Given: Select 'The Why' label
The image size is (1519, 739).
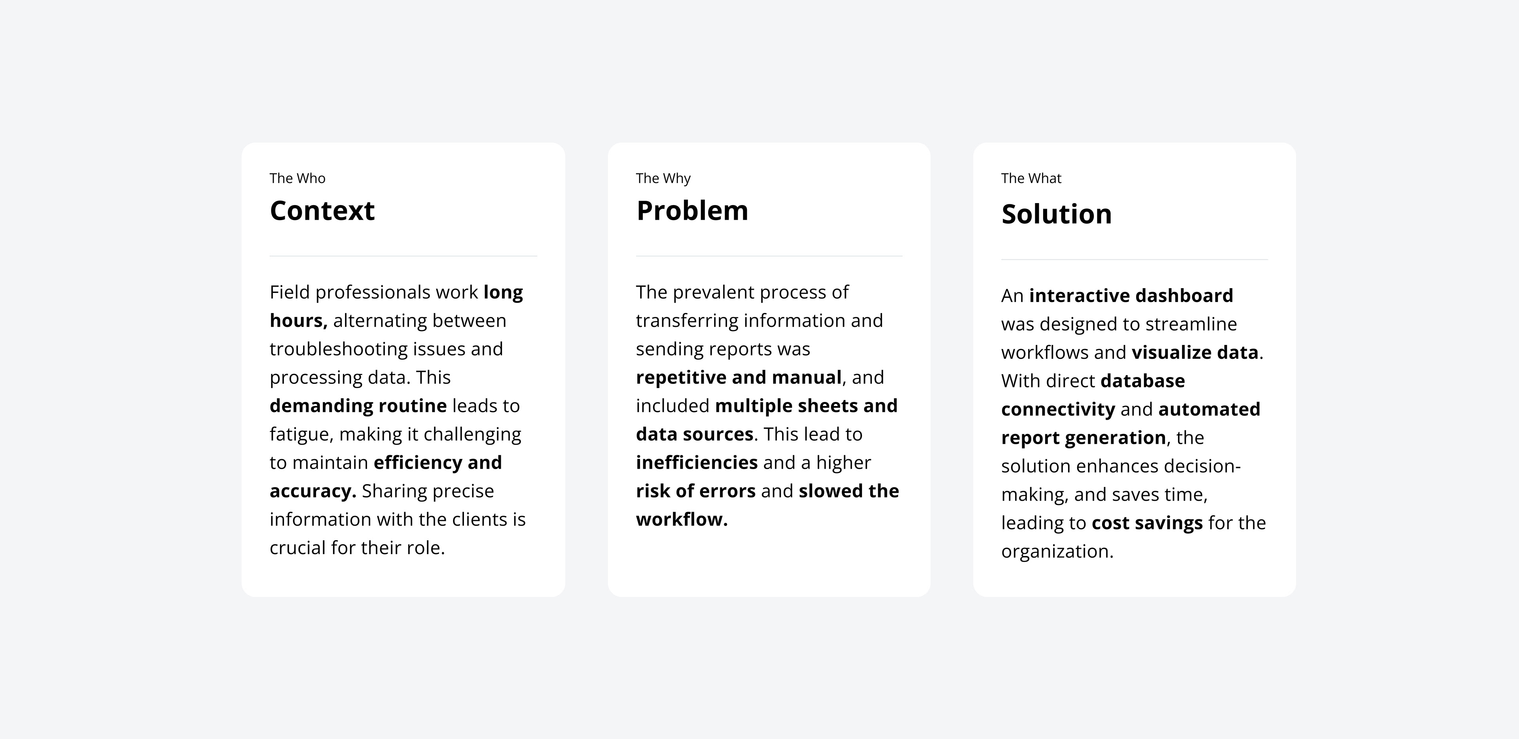Looking at the screenshot, I should [663, 178].
